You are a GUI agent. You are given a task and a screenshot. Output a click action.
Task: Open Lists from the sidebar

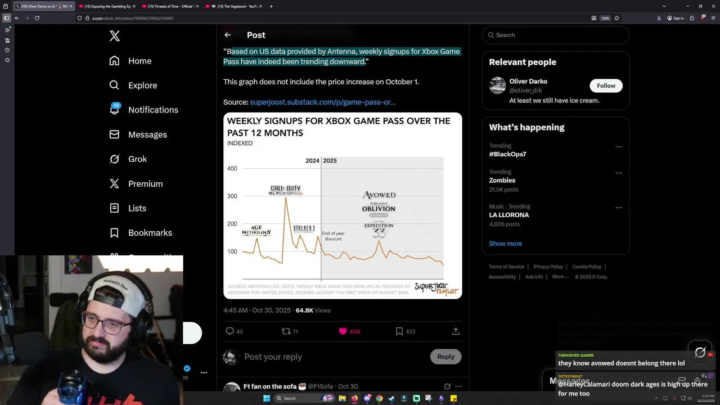[x=128, y=208]
